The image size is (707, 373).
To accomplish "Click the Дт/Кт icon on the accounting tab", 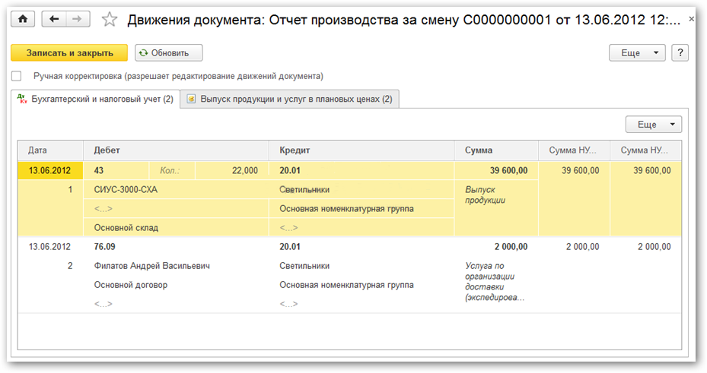I will click(x=21, y=100).
